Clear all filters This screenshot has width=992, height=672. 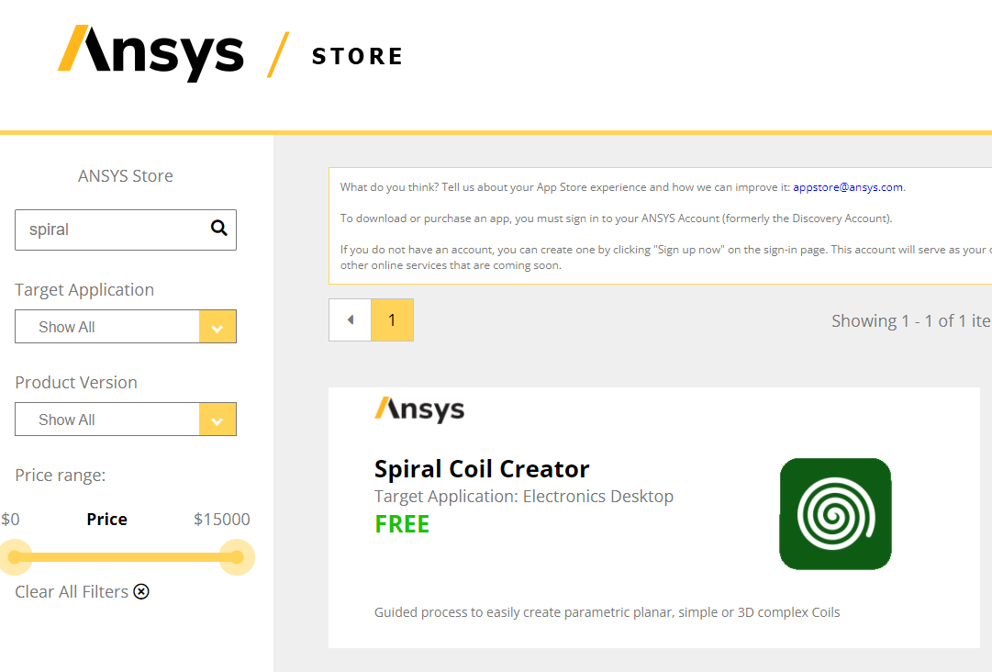(83, 591)
